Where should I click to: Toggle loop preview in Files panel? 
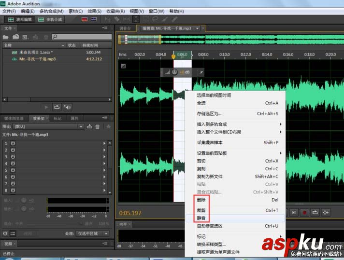57,107
